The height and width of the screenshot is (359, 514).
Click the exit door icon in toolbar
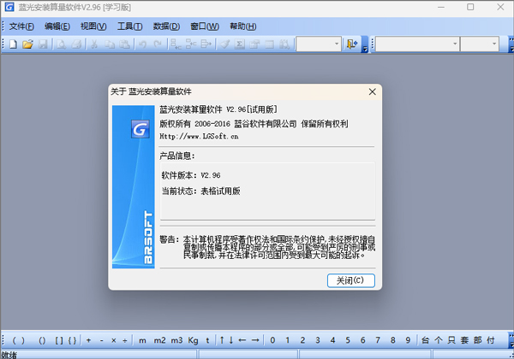[352, 44]
